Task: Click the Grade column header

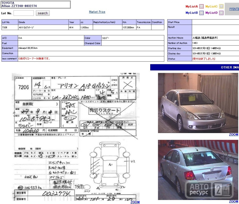Action: 43,22
